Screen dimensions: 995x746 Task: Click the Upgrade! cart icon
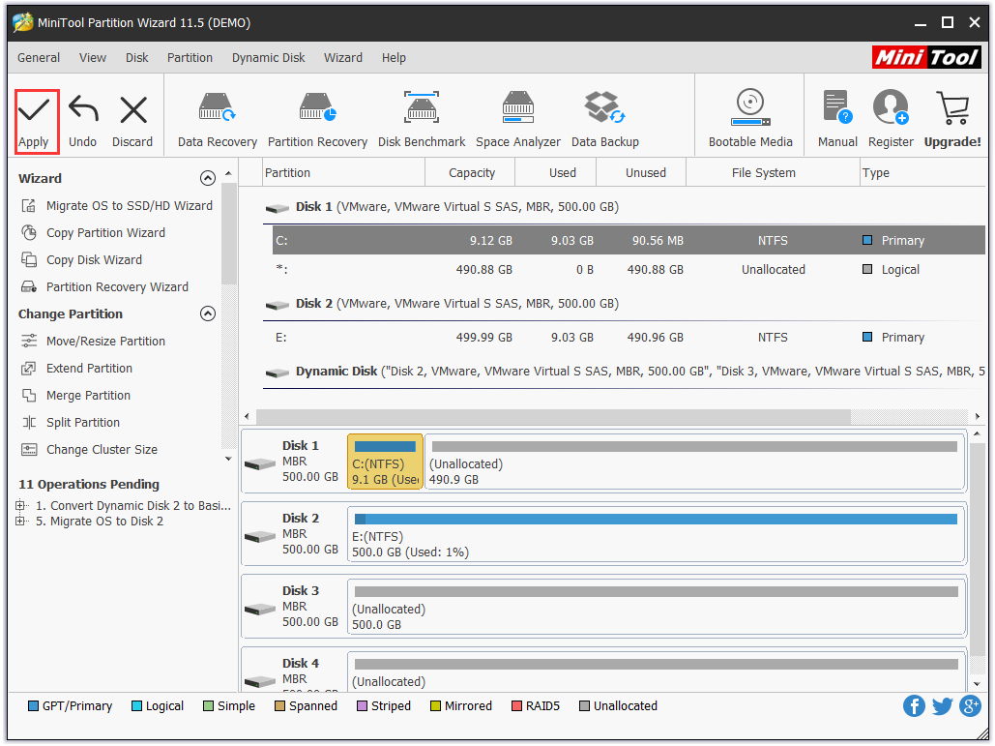(x=951, y=107)
